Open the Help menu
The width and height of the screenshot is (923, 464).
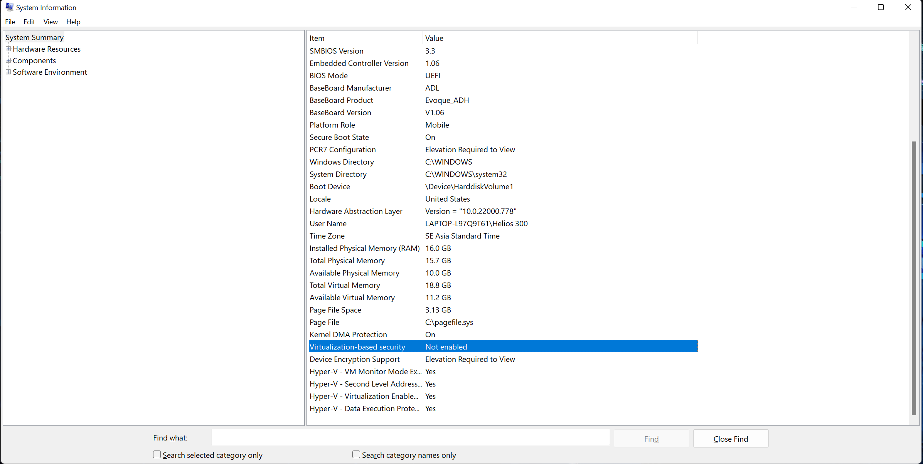[x=73, y=21]
